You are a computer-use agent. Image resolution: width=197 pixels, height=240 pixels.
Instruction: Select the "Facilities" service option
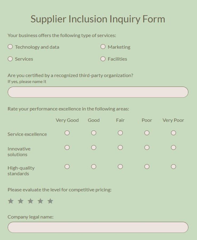pyautogui.click(x=103, y=58)
